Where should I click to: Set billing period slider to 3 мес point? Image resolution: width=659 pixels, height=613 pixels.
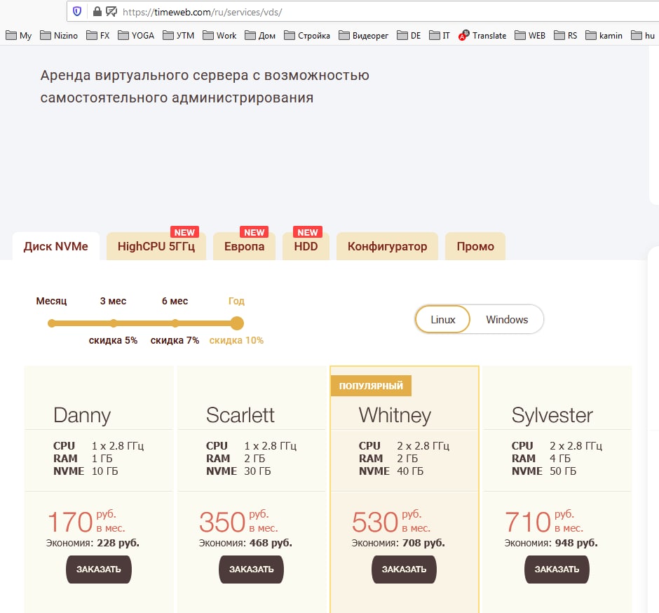click(114, 323)
